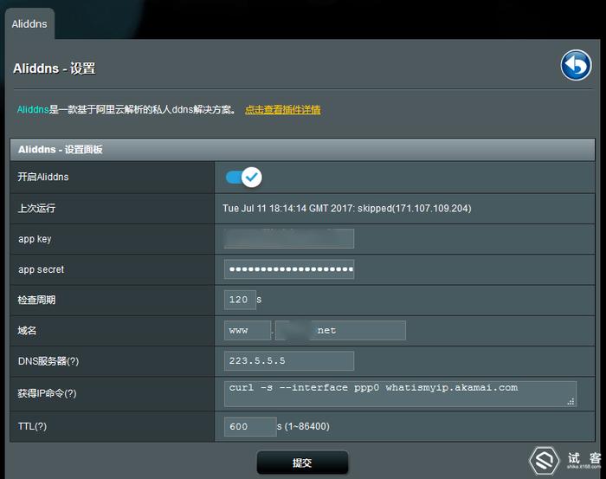Toggle the 开启Aliddns switch off
The image size is (606, 479).
[244, 178]
